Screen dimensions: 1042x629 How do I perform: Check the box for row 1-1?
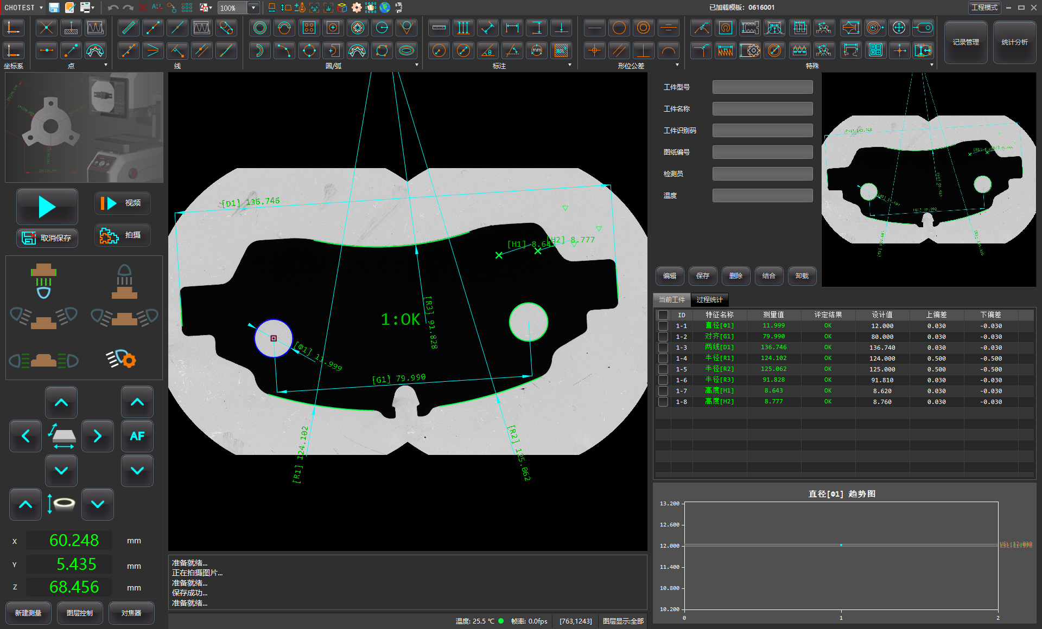(x=663, y=326)
